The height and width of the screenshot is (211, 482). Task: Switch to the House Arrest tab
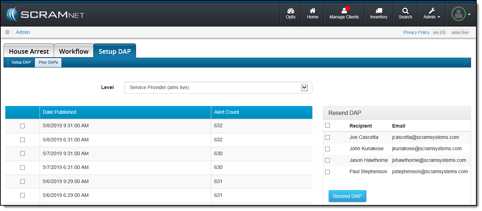29,51
